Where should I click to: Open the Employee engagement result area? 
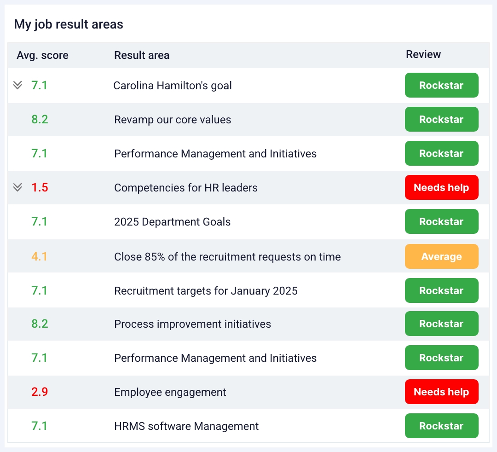[170, 392]
